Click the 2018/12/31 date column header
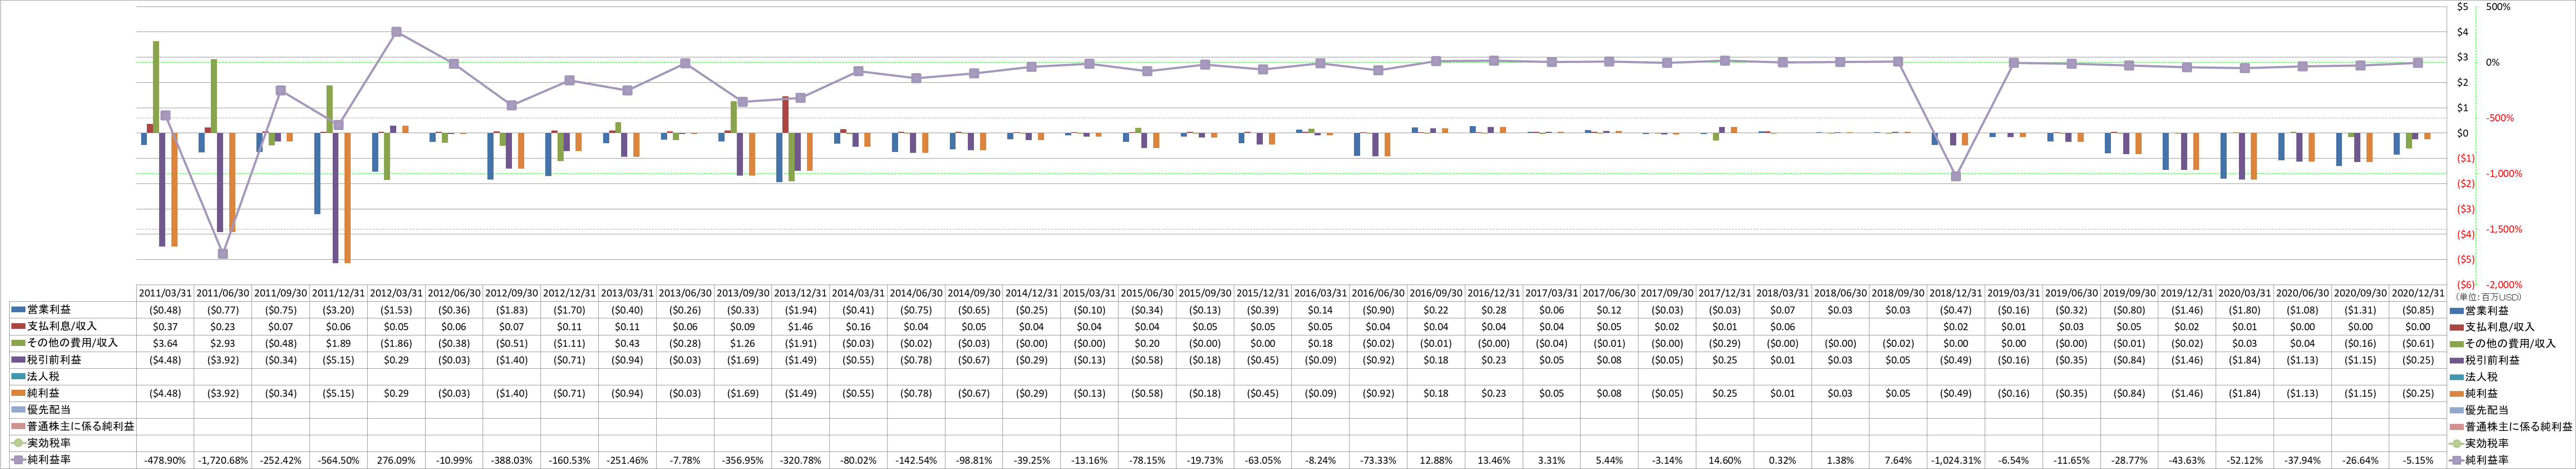 pyautogui.click(x=1956, y=293)
